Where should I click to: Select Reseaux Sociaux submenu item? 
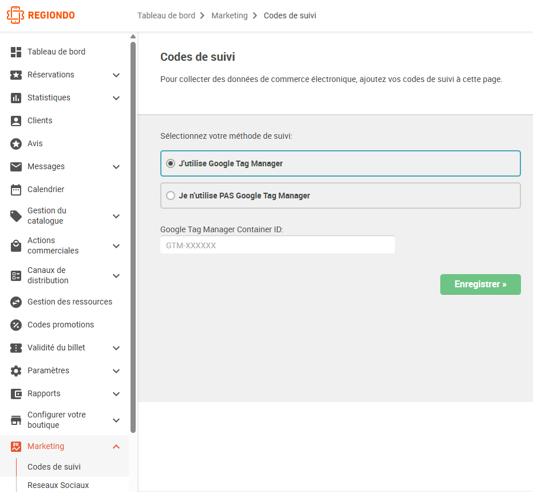click(58, 485)
